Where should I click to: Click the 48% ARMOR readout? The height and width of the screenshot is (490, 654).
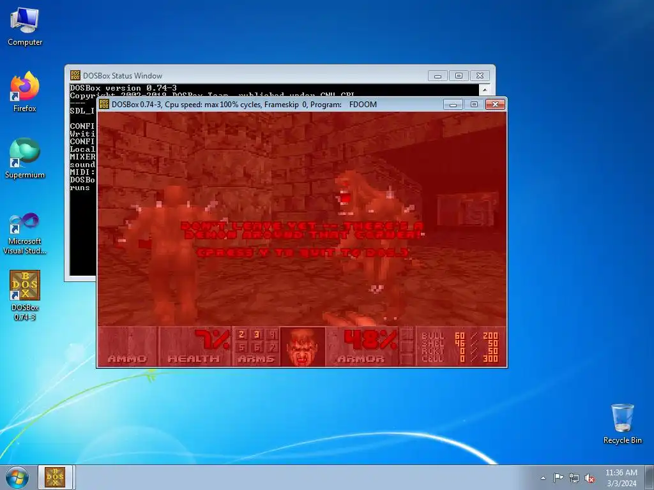pyautogui.click(x=370, y=339)
